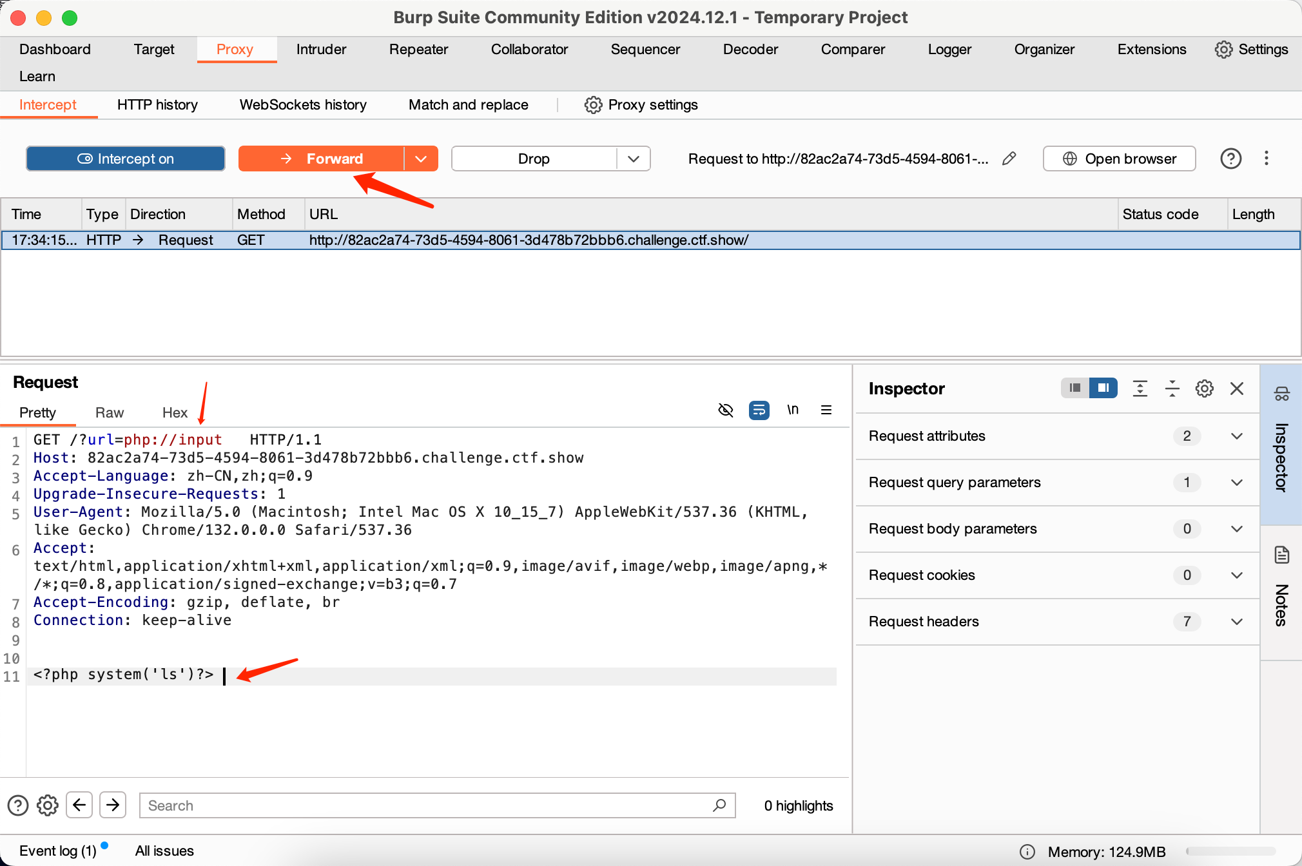
Task: Click the Drop button
Action: [534, 159]
